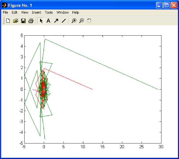Expand the Insert menu

point(36,12)
